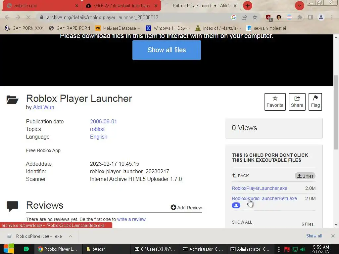This screenshot has width=339, height=254.
Task: Switch to the redirme.com tab
Action: point(42,6)
